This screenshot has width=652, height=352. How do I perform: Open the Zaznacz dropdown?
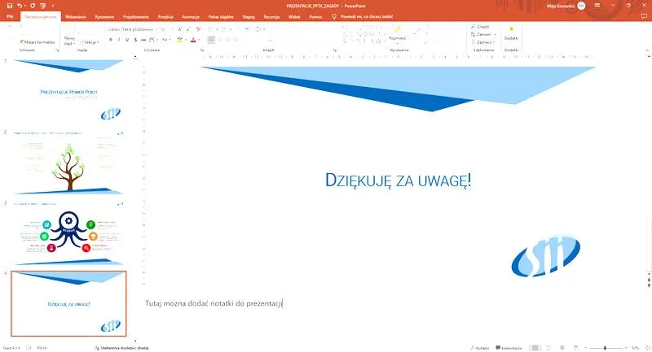coord(483,42)
